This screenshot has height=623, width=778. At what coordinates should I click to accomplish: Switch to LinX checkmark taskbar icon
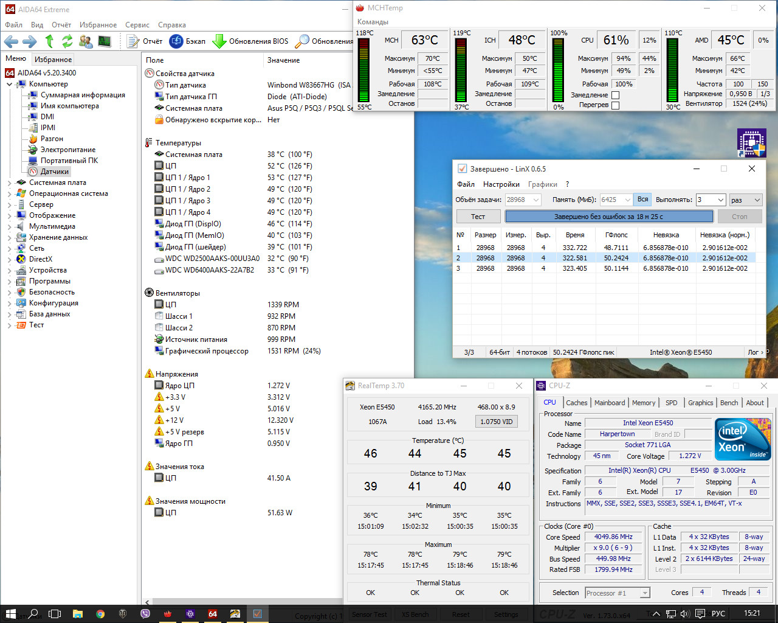258,613
